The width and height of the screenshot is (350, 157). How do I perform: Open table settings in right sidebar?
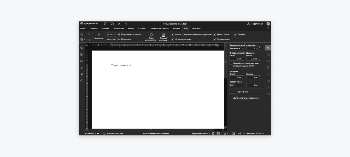268,54
